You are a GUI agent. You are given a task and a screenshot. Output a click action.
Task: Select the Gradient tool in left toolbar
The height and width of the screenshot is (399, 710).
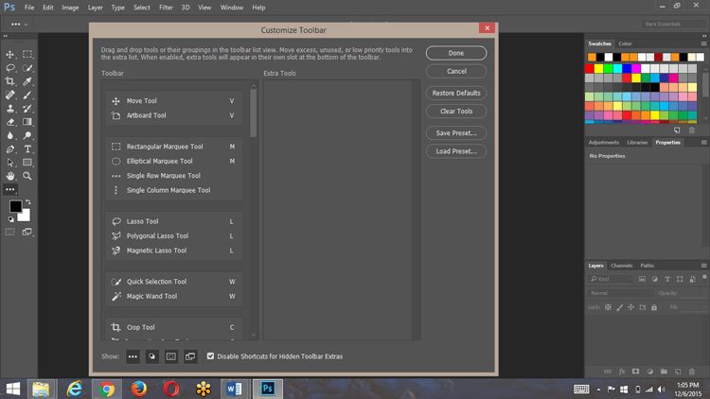(x=27, y=122)
